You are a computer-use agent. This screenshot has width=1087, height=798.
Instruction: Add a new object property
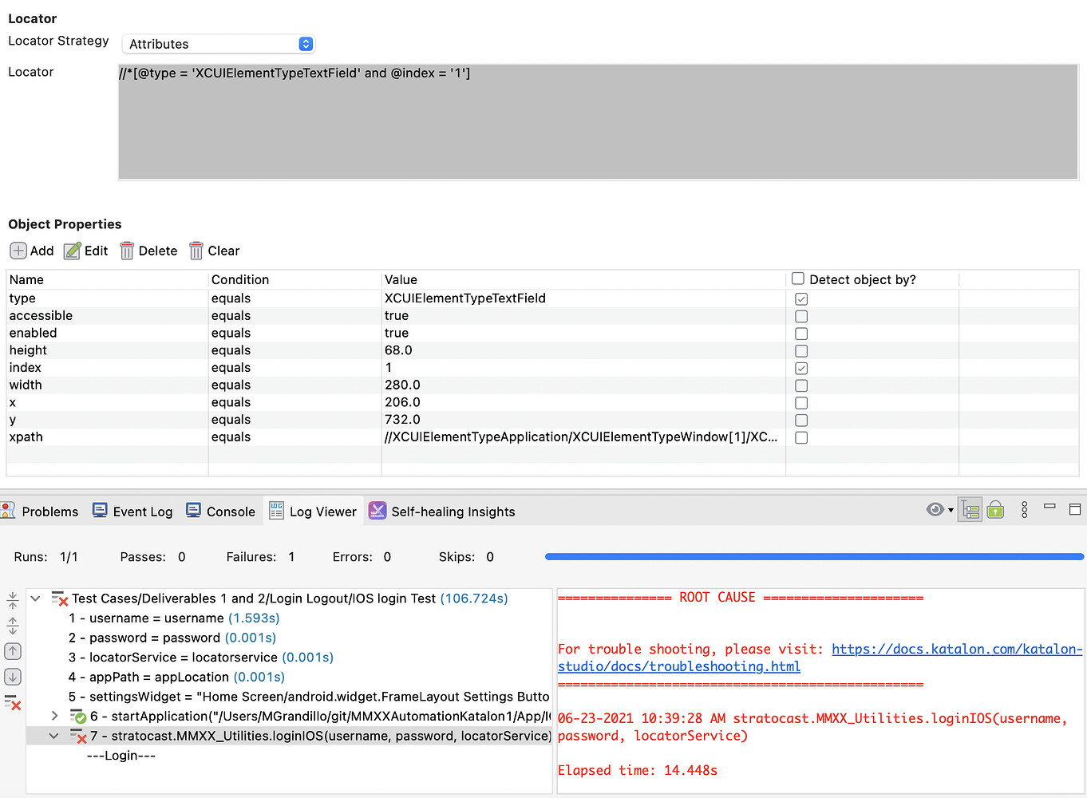tap(31, 251)
